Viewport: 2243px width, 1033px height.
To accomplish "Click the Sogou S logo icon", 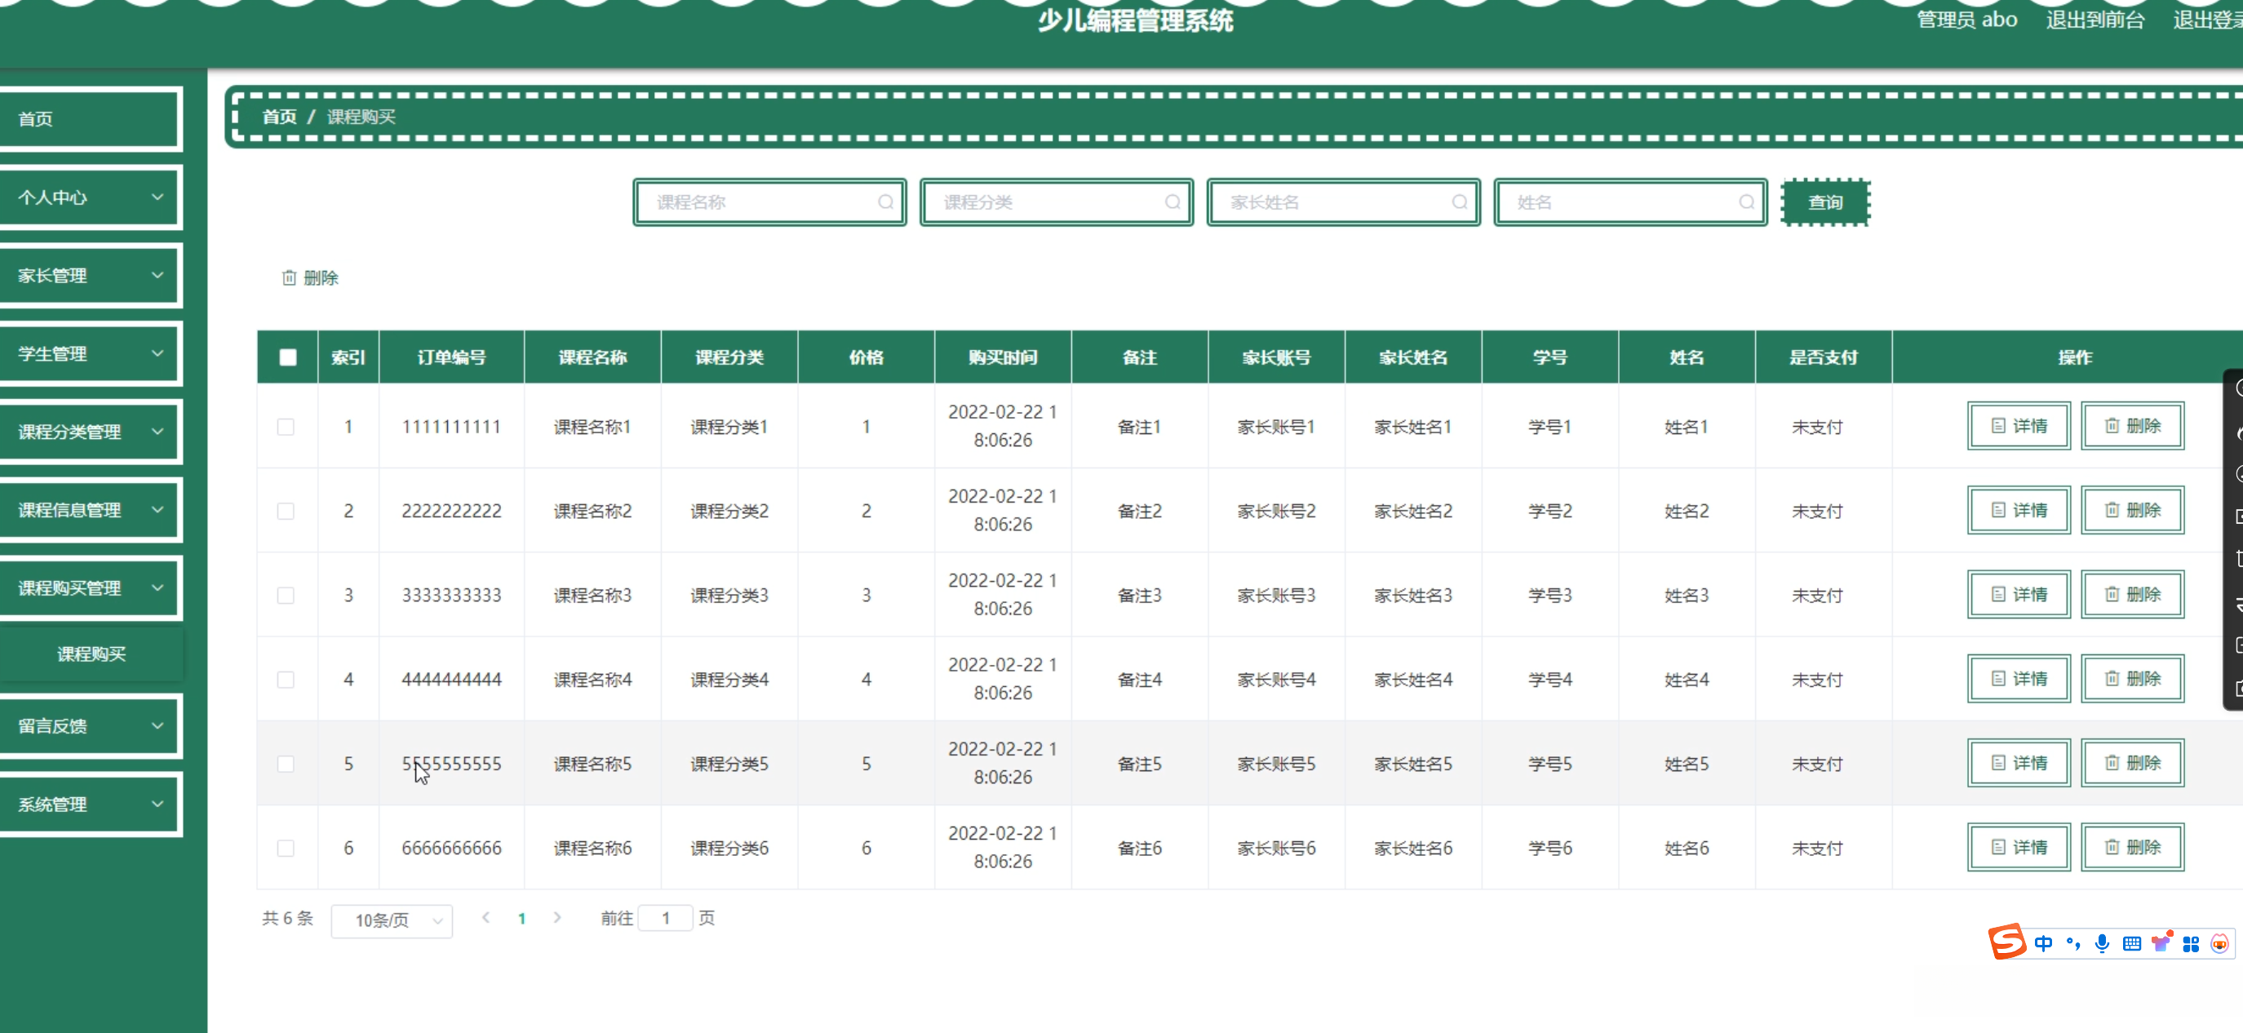I will [2007, 942].
